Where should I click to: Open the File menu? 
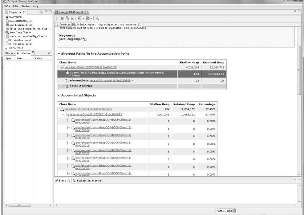(7, 7)
